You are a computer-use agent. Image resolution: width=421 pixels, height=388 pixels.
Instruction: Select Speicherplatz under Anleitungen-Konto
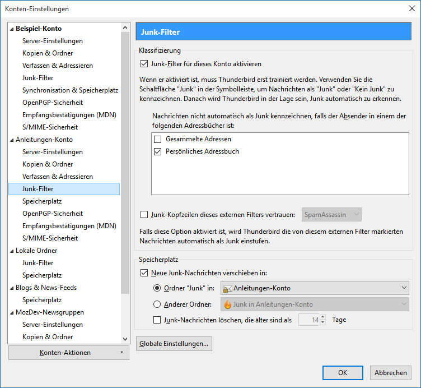(42, 201)
